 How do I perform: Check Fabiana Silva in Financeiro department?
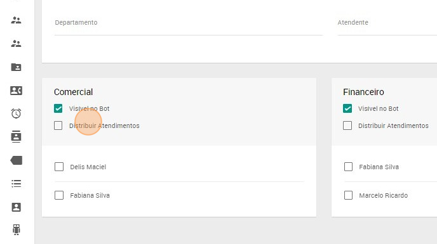348,167
